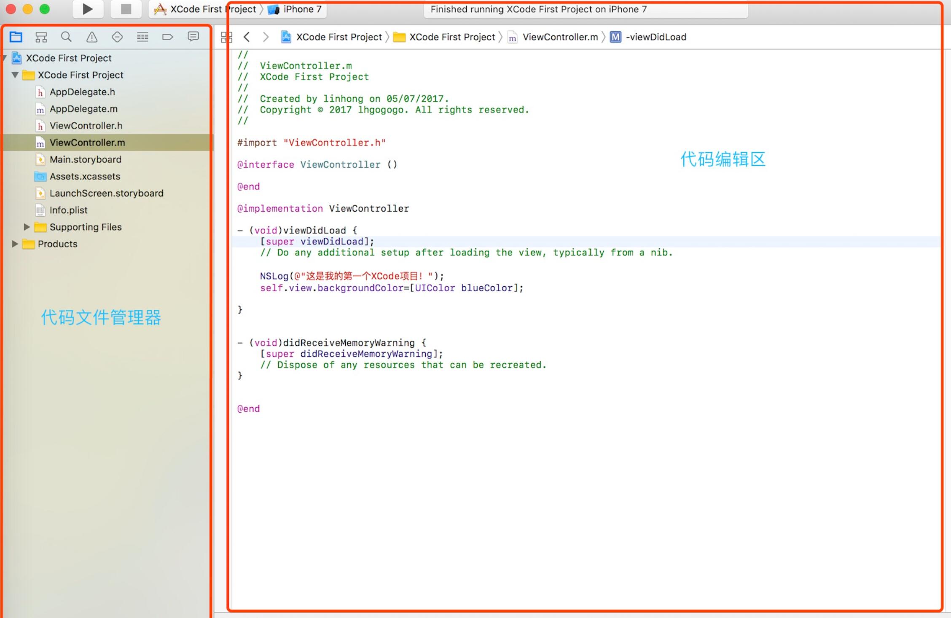Open the Report navigator speech bubble icon
Screen dimensions: 951x618
(193, 37)
